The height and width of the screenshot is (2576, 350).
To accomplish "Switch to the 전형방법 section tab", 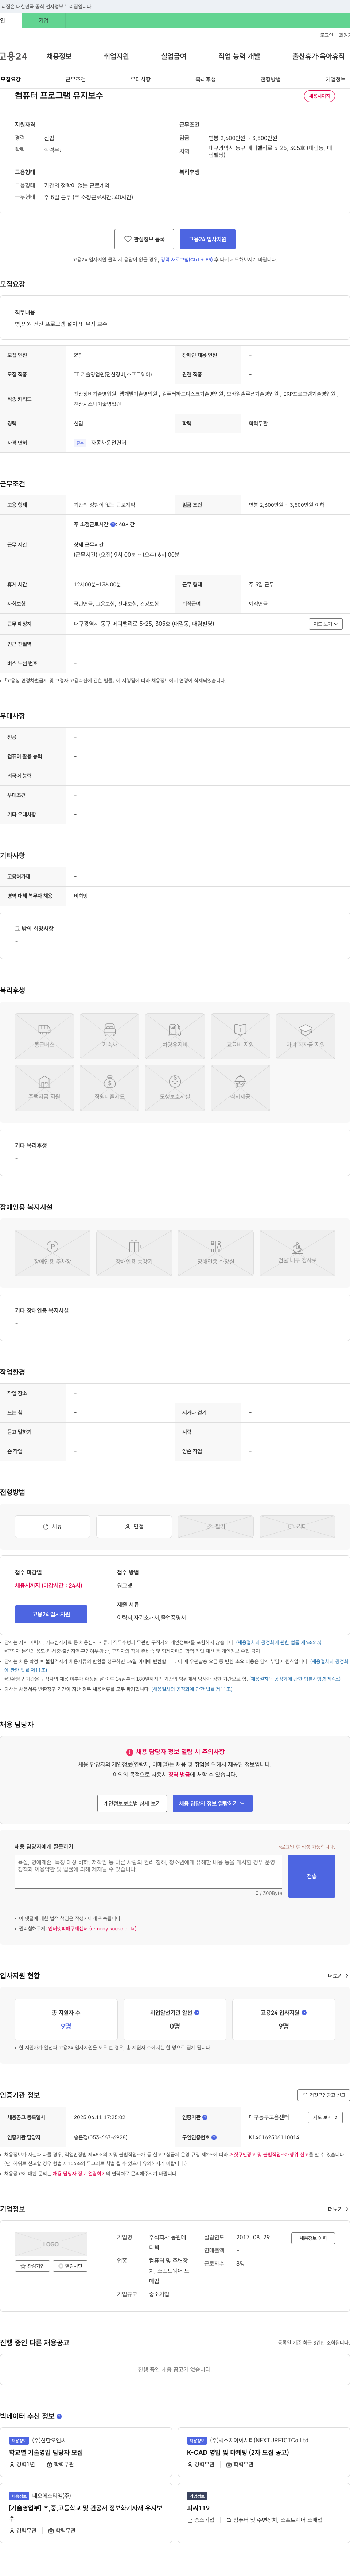I will point(270,79).
